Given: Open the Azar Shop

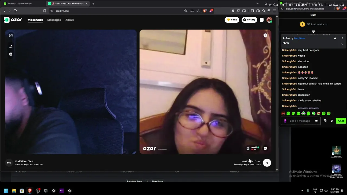Looking at the screenshot, I should pyautogui.click(x=232, y=20).
